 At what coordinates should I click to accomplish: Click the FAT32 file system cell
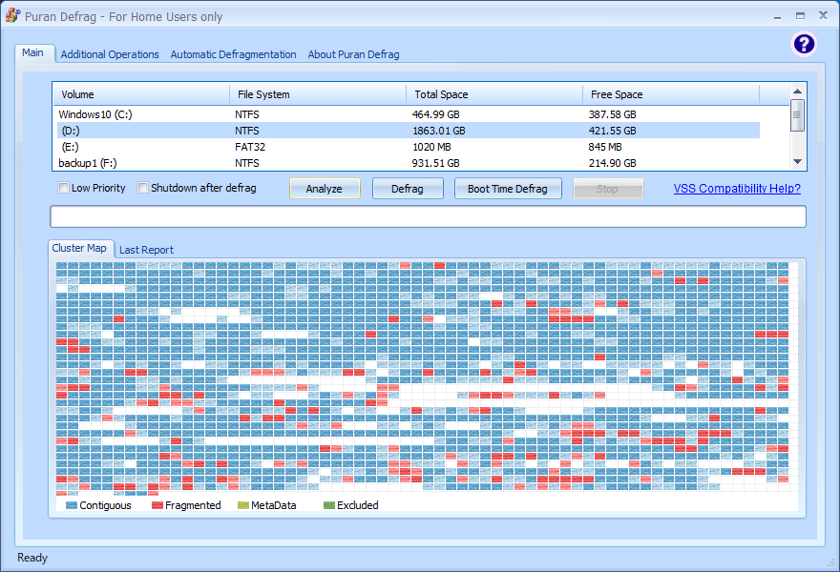(x=250, y=147)
